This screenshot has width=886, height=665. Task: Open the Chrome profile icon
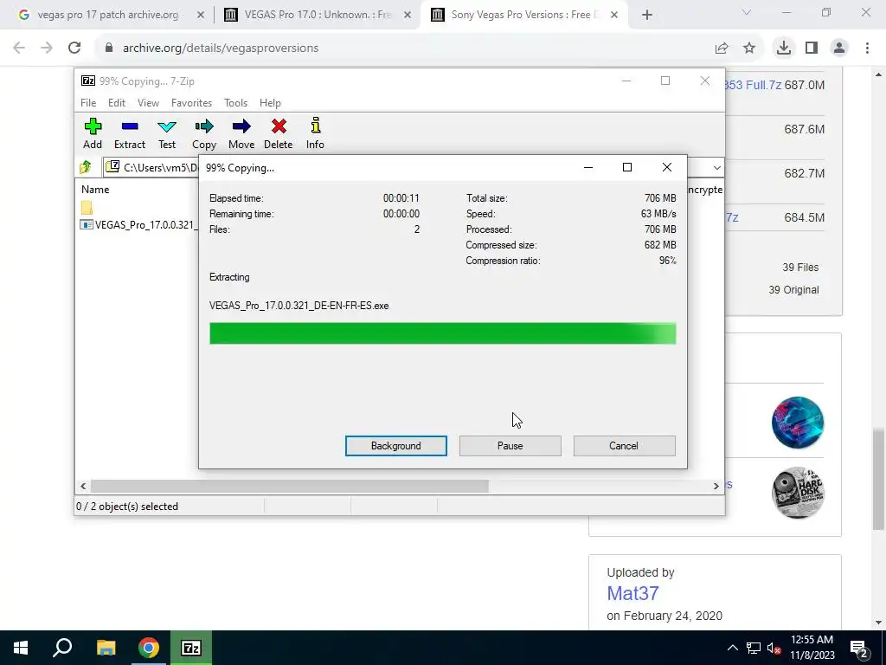click(839, 48)
